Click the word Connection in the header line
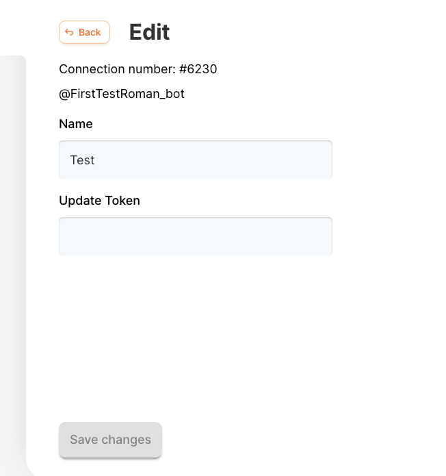 pos(92,69)
